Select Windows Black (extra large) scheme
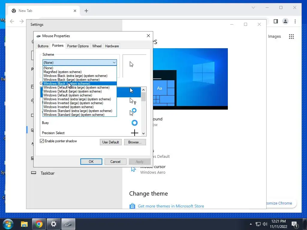The width and height of the screenshot is (307, 230). click(80, 76)
